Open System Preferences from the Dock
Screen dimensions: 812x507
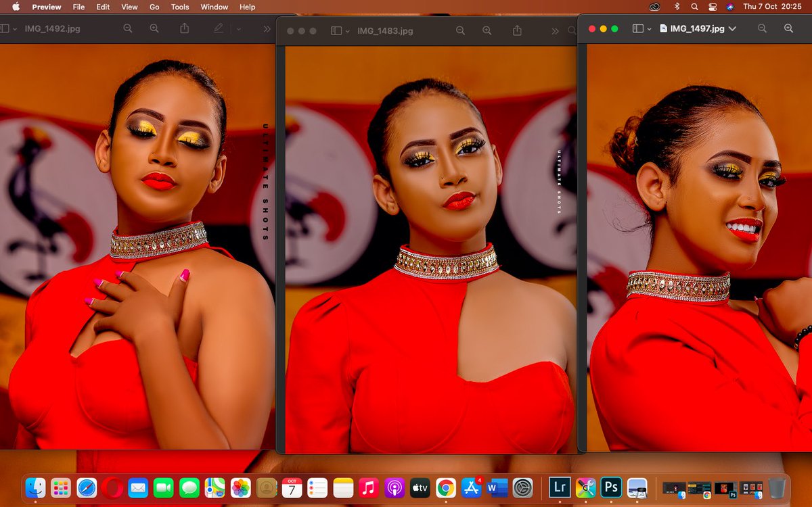tap(523, 487)
